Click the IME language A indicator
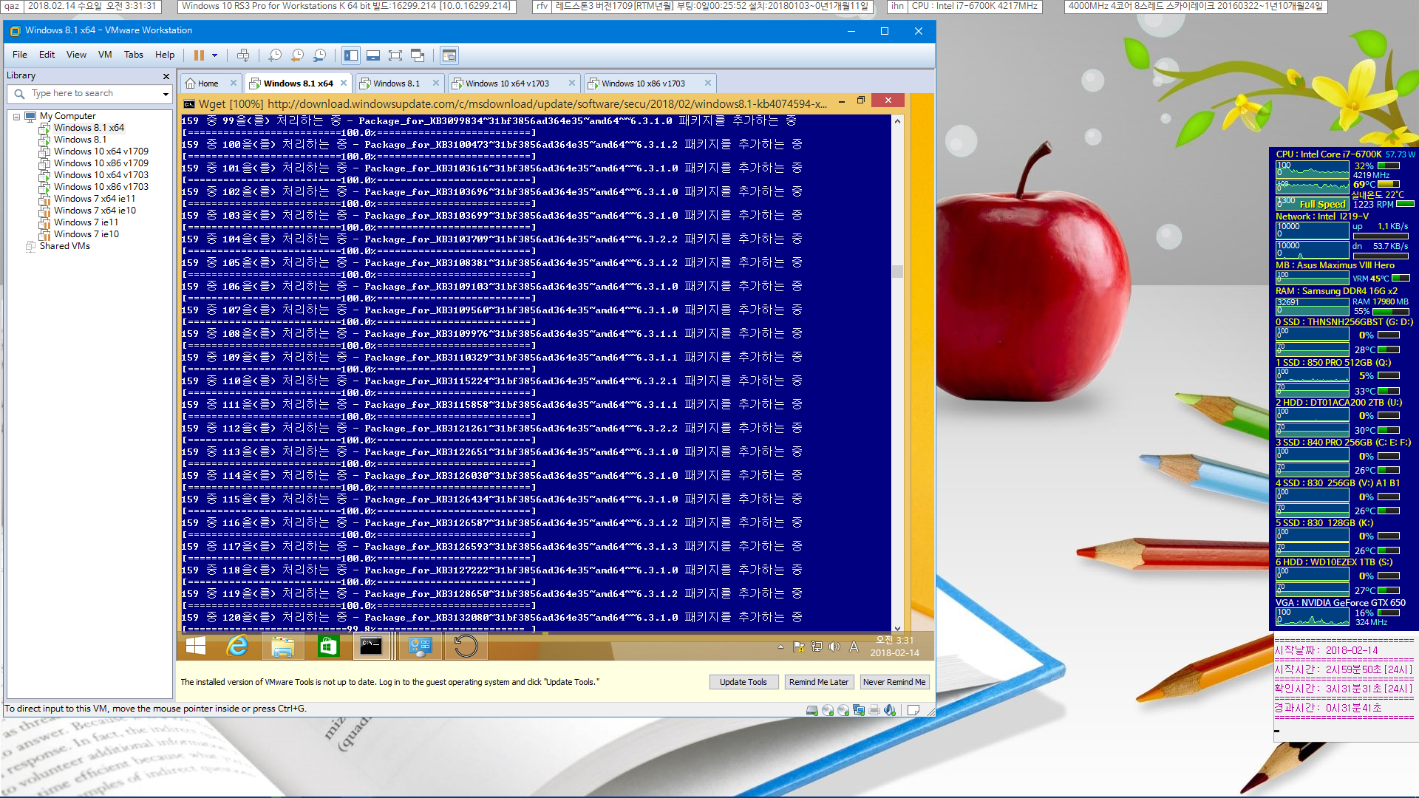 (x=854, y=647)
